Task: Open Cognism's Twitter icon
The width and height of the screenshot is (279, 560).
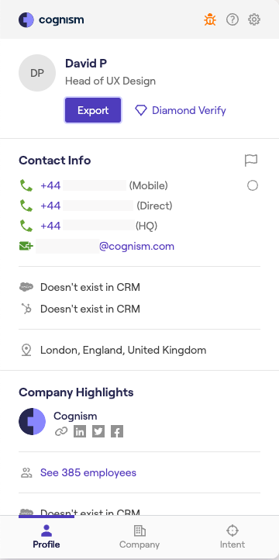Action: (x=98, y=431)
